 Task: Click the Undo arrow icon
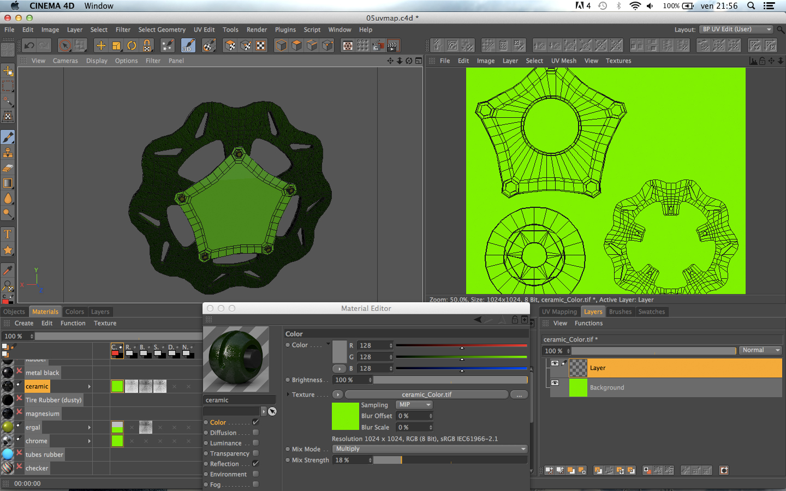pos(29,45)
